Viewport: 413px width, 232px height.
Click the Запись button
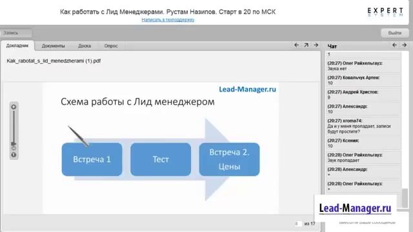click(15, 33)
